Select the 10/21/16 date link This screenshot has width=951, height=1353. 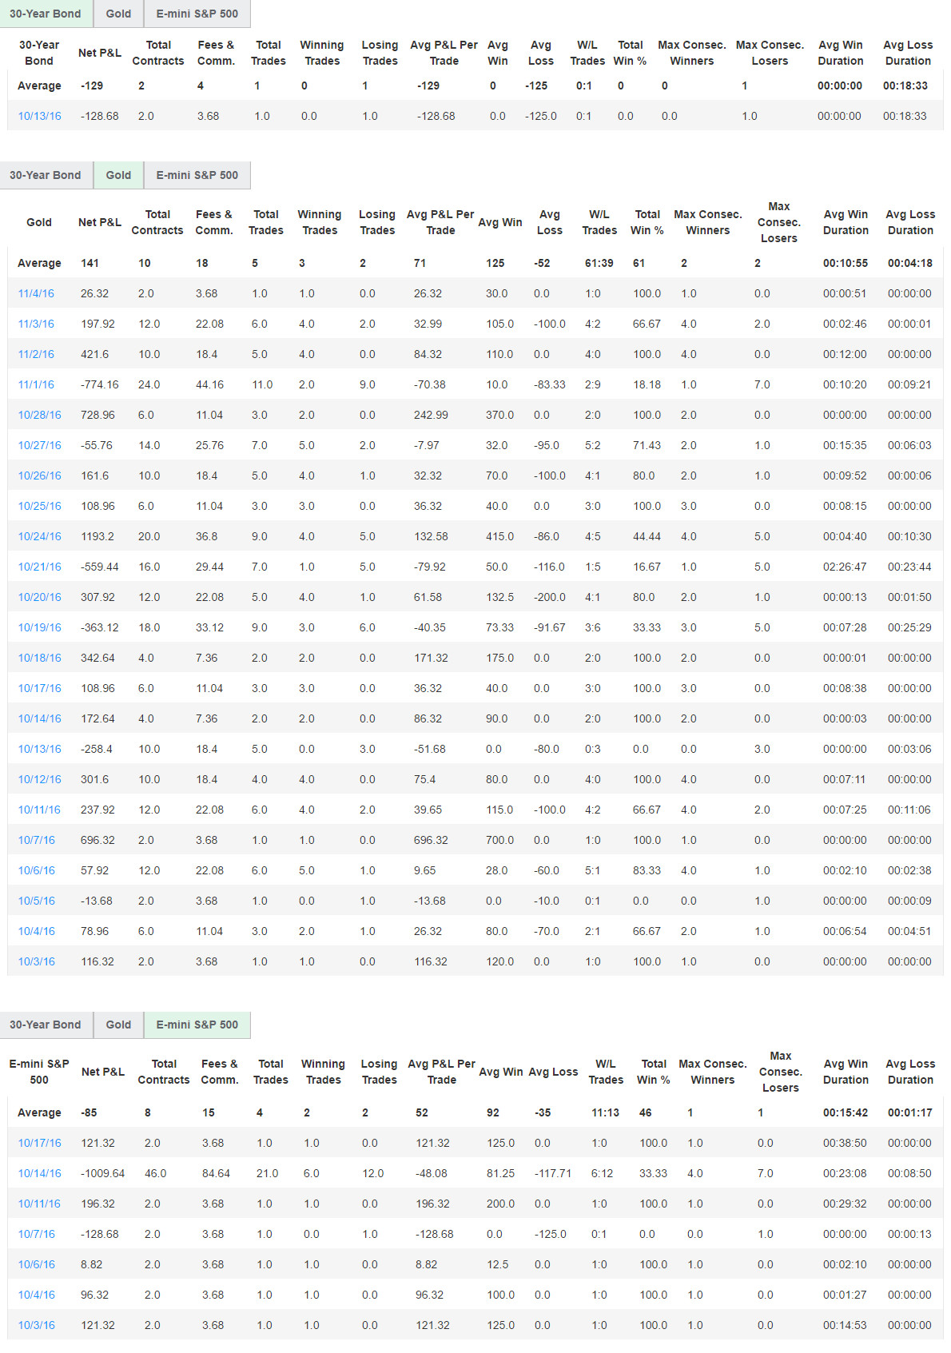[39, 567]
